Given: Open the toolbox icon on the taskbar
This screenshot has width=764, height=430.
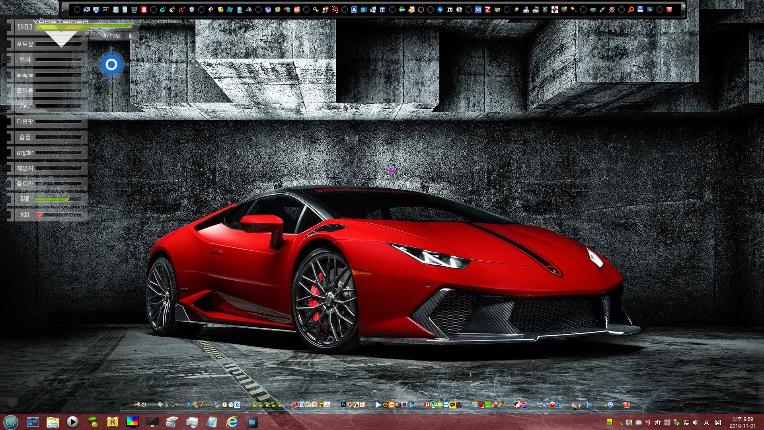Looking at the screenshot, I should [x=172, y=422].
